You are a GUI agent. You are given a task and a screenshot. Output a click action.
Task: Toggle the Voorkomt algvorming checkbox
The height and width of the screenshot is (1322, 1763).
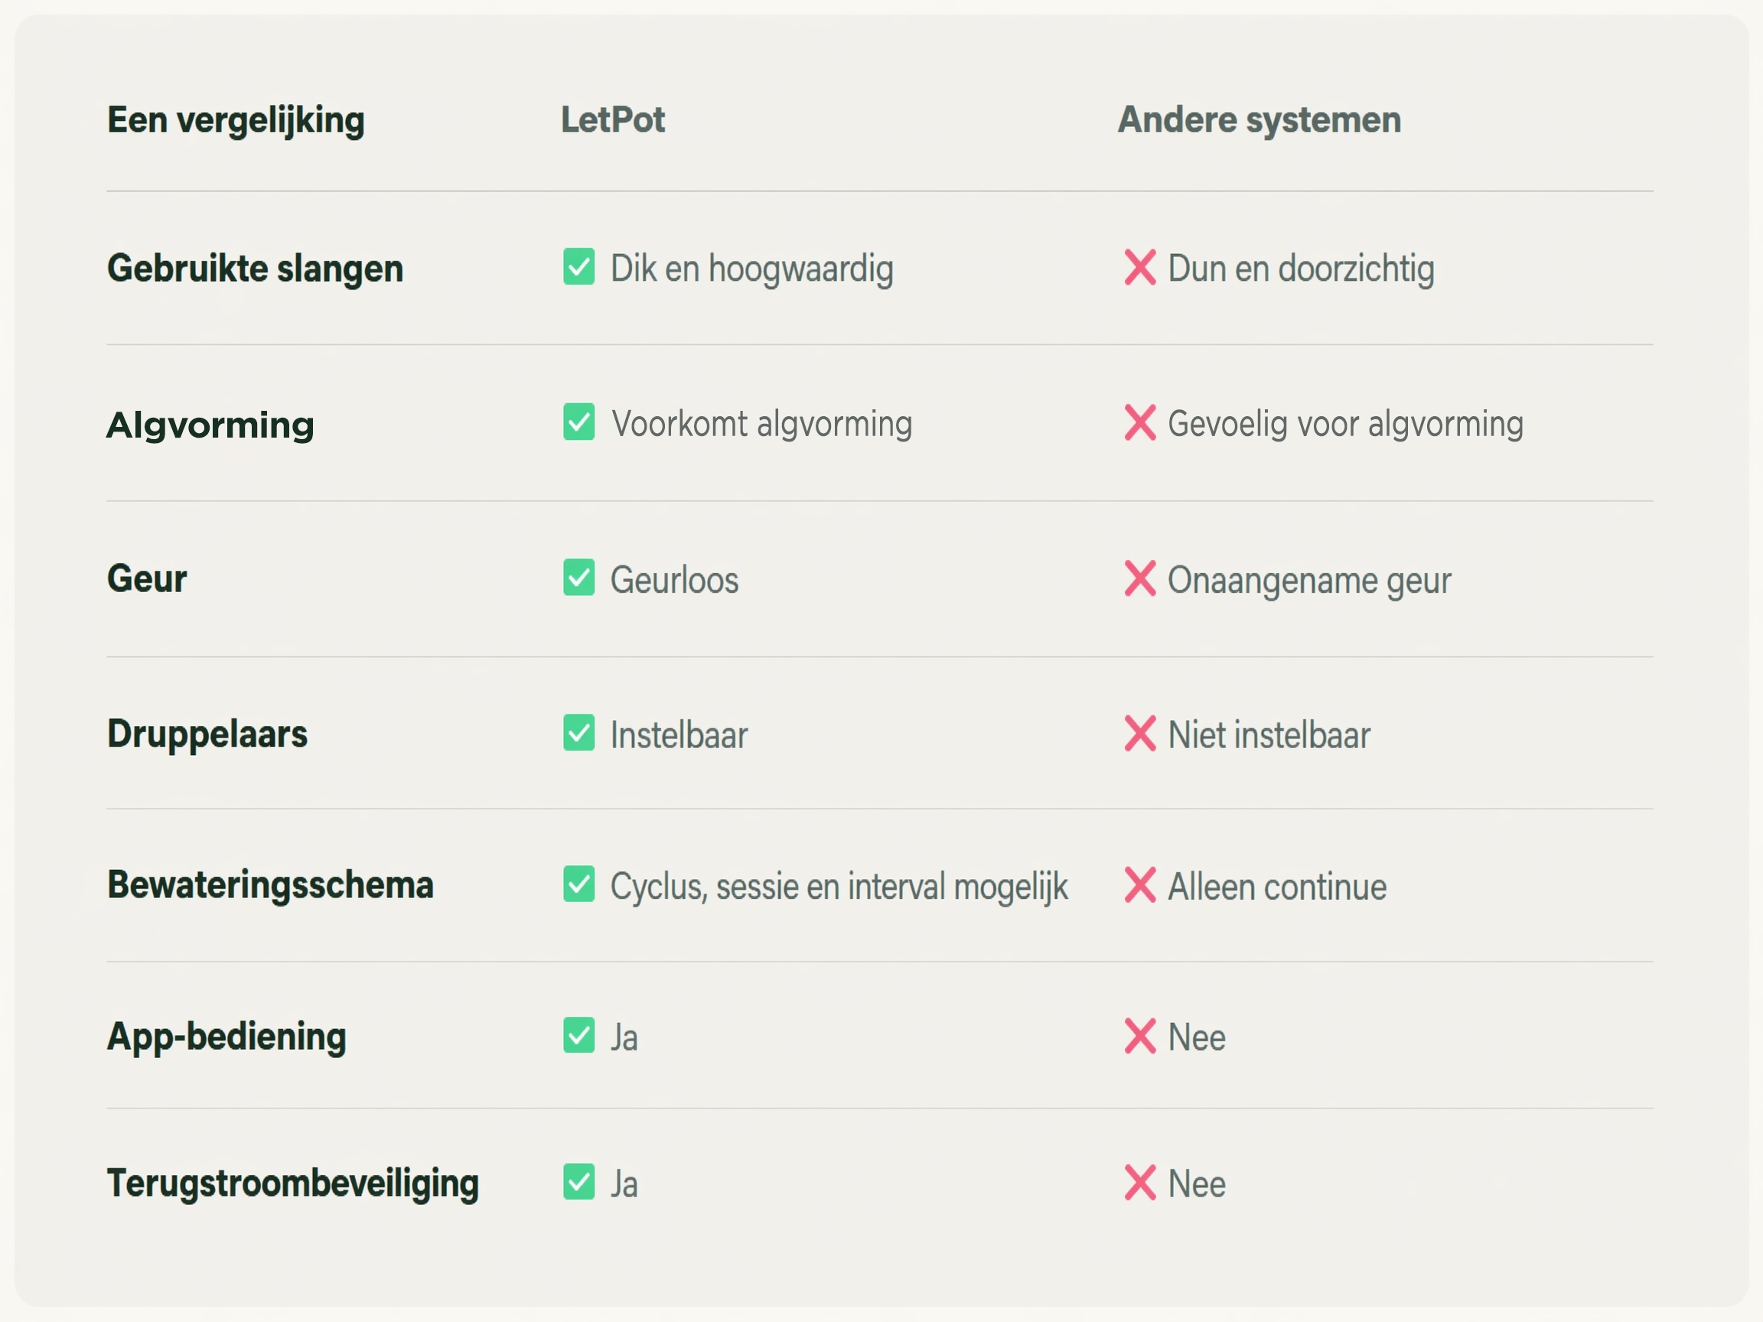coord(578,422)
